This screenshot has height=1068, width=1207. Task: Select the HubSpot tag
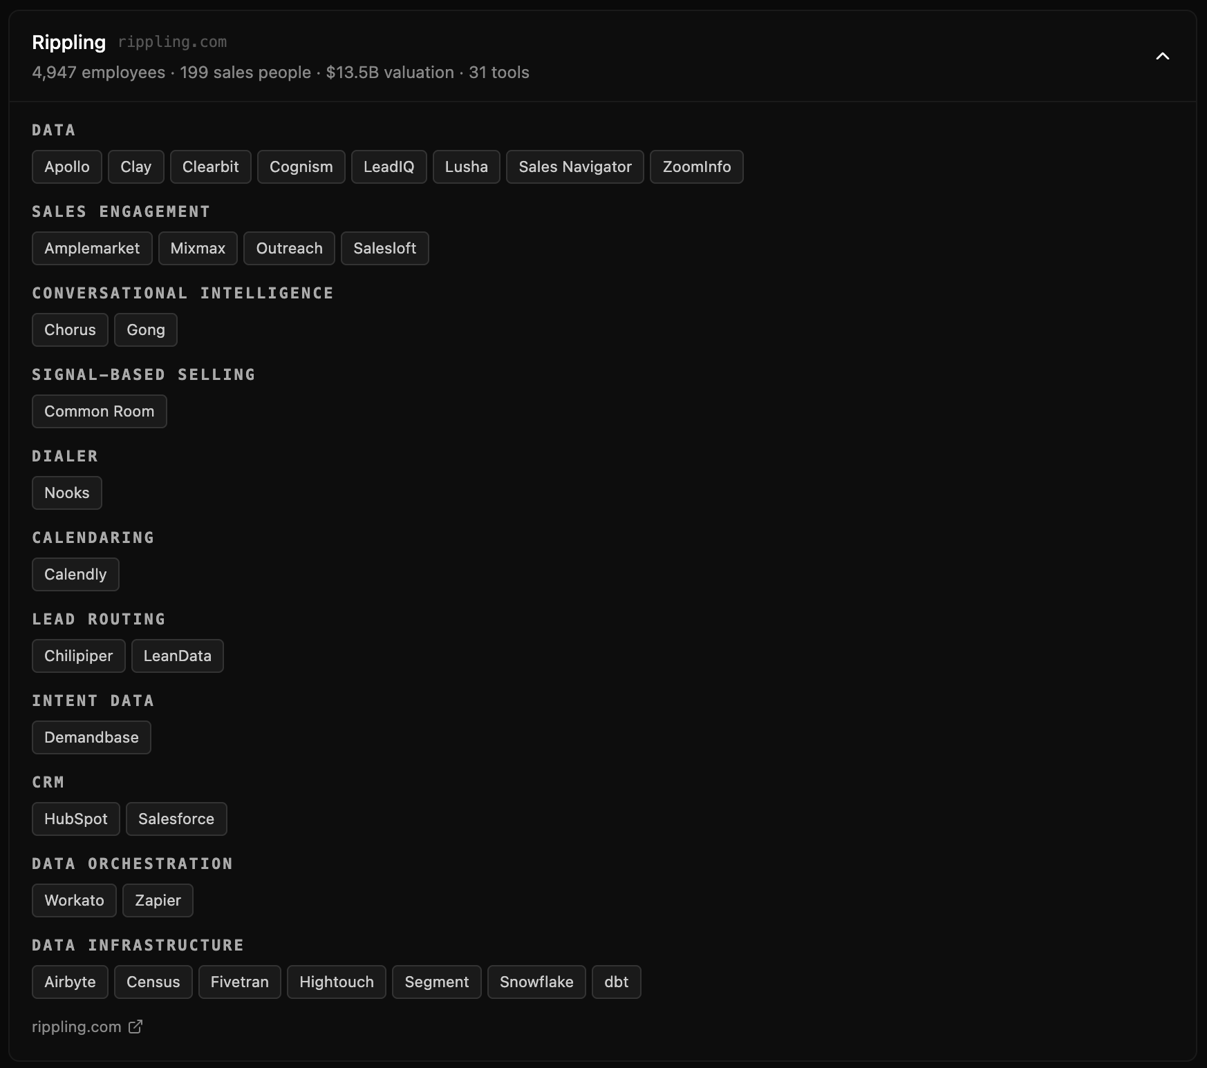[76, 819]
